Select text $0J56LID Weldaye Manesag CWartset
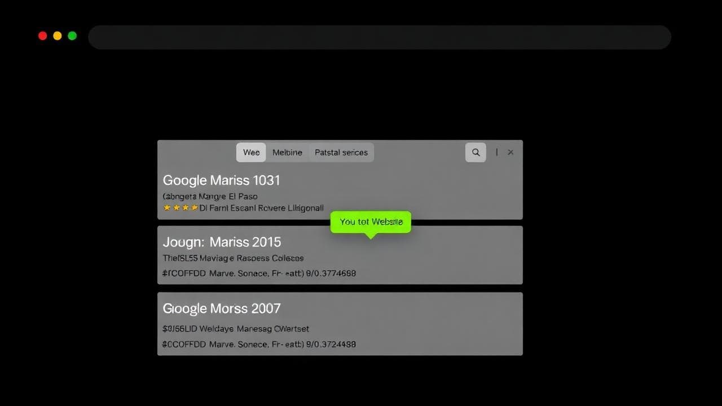The image size is (722, 406). [x=236, y=328]
